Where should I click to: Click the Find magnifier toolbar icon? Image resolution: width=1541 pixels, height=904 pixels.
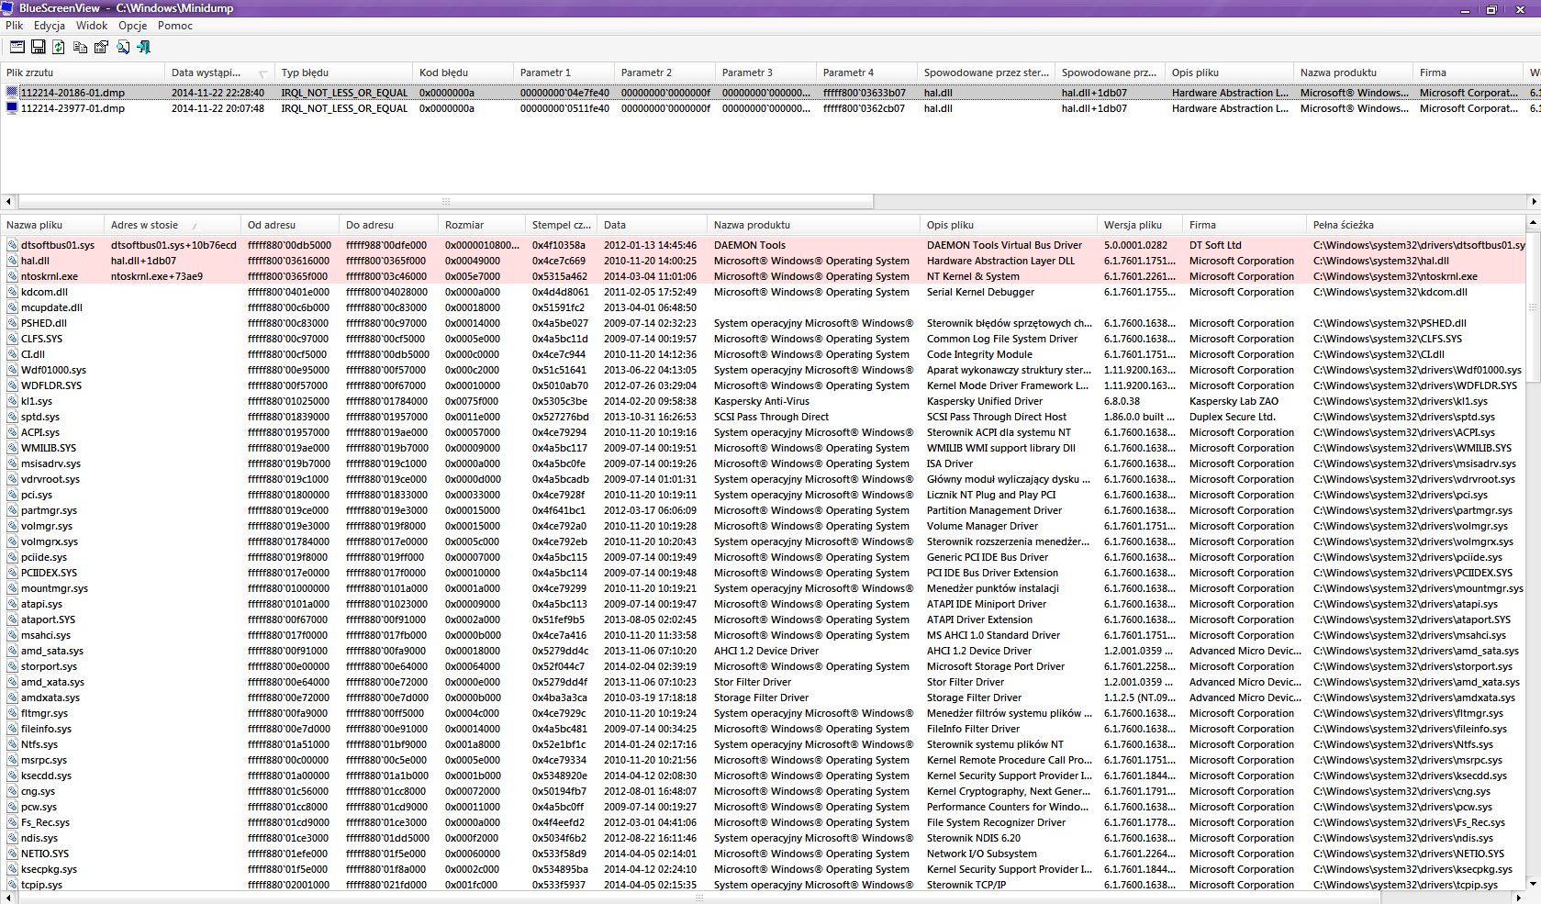122,47
